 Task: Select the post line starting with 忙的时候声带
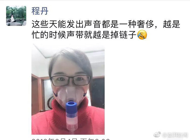(x=89, y=35)
